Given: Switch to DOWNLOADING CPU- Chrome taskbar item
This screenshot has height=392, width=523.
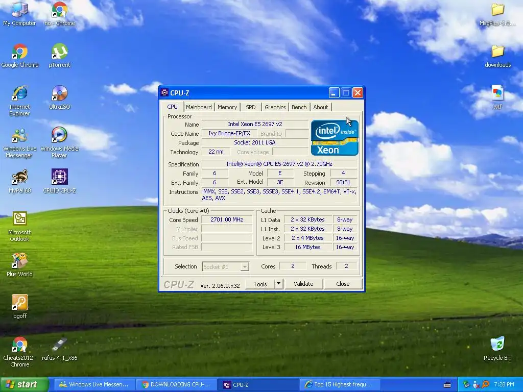Looking at the screenshot, I should [x=176, y=384].
